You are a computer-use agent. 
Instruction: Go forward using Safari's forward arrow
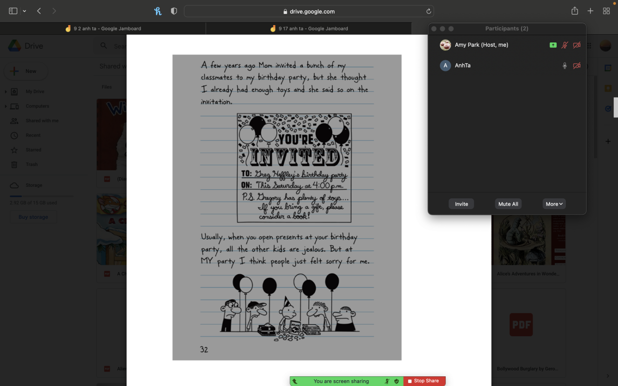click(x=54, y=11)
